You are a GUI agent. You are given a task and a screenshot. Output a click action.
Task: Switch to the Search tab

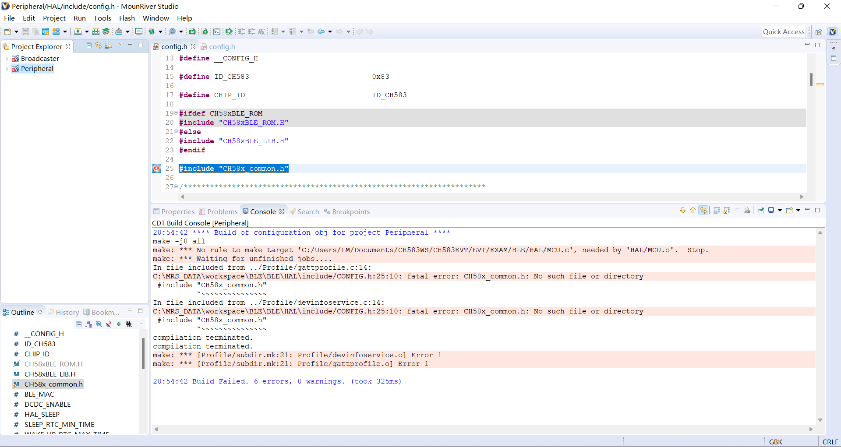pyautogui.click(x=304, y=211)
